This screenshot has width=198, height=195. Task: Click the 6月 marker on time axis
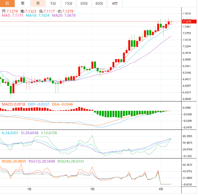point(161,189)
